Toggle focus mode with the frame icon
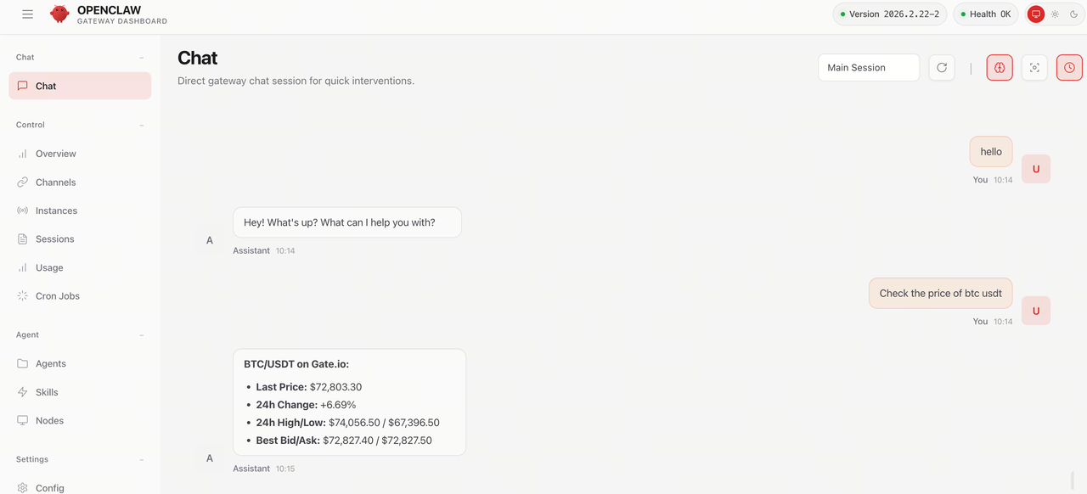 click(x=1034, y=68)
